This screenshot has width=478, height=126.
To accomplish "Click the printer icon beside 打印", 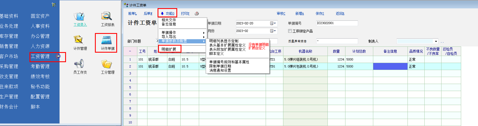I will pyautogui.click(x=197, y=13).
